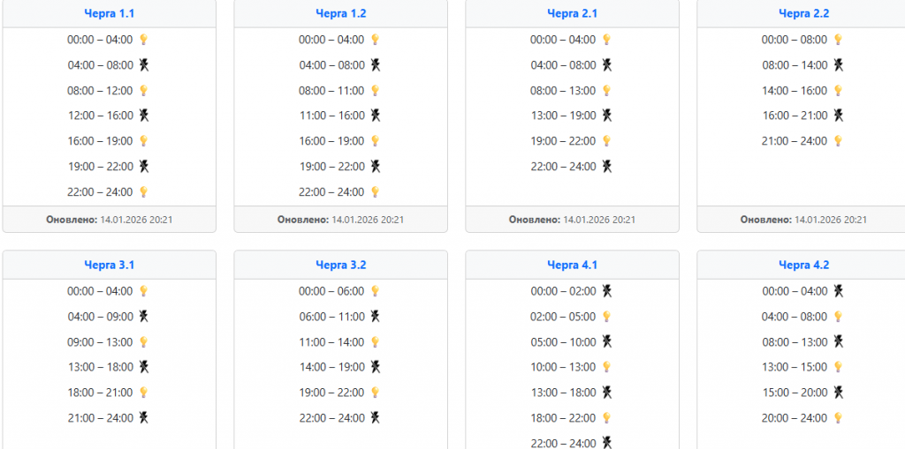Image resolution: width=905 pixels, height=449 pixels.
Task: Open the Черга 4.2 heading link
Action: 804,265
